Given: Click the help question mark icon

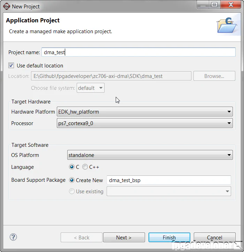Looking at the screenshot, I should [13, 237].
